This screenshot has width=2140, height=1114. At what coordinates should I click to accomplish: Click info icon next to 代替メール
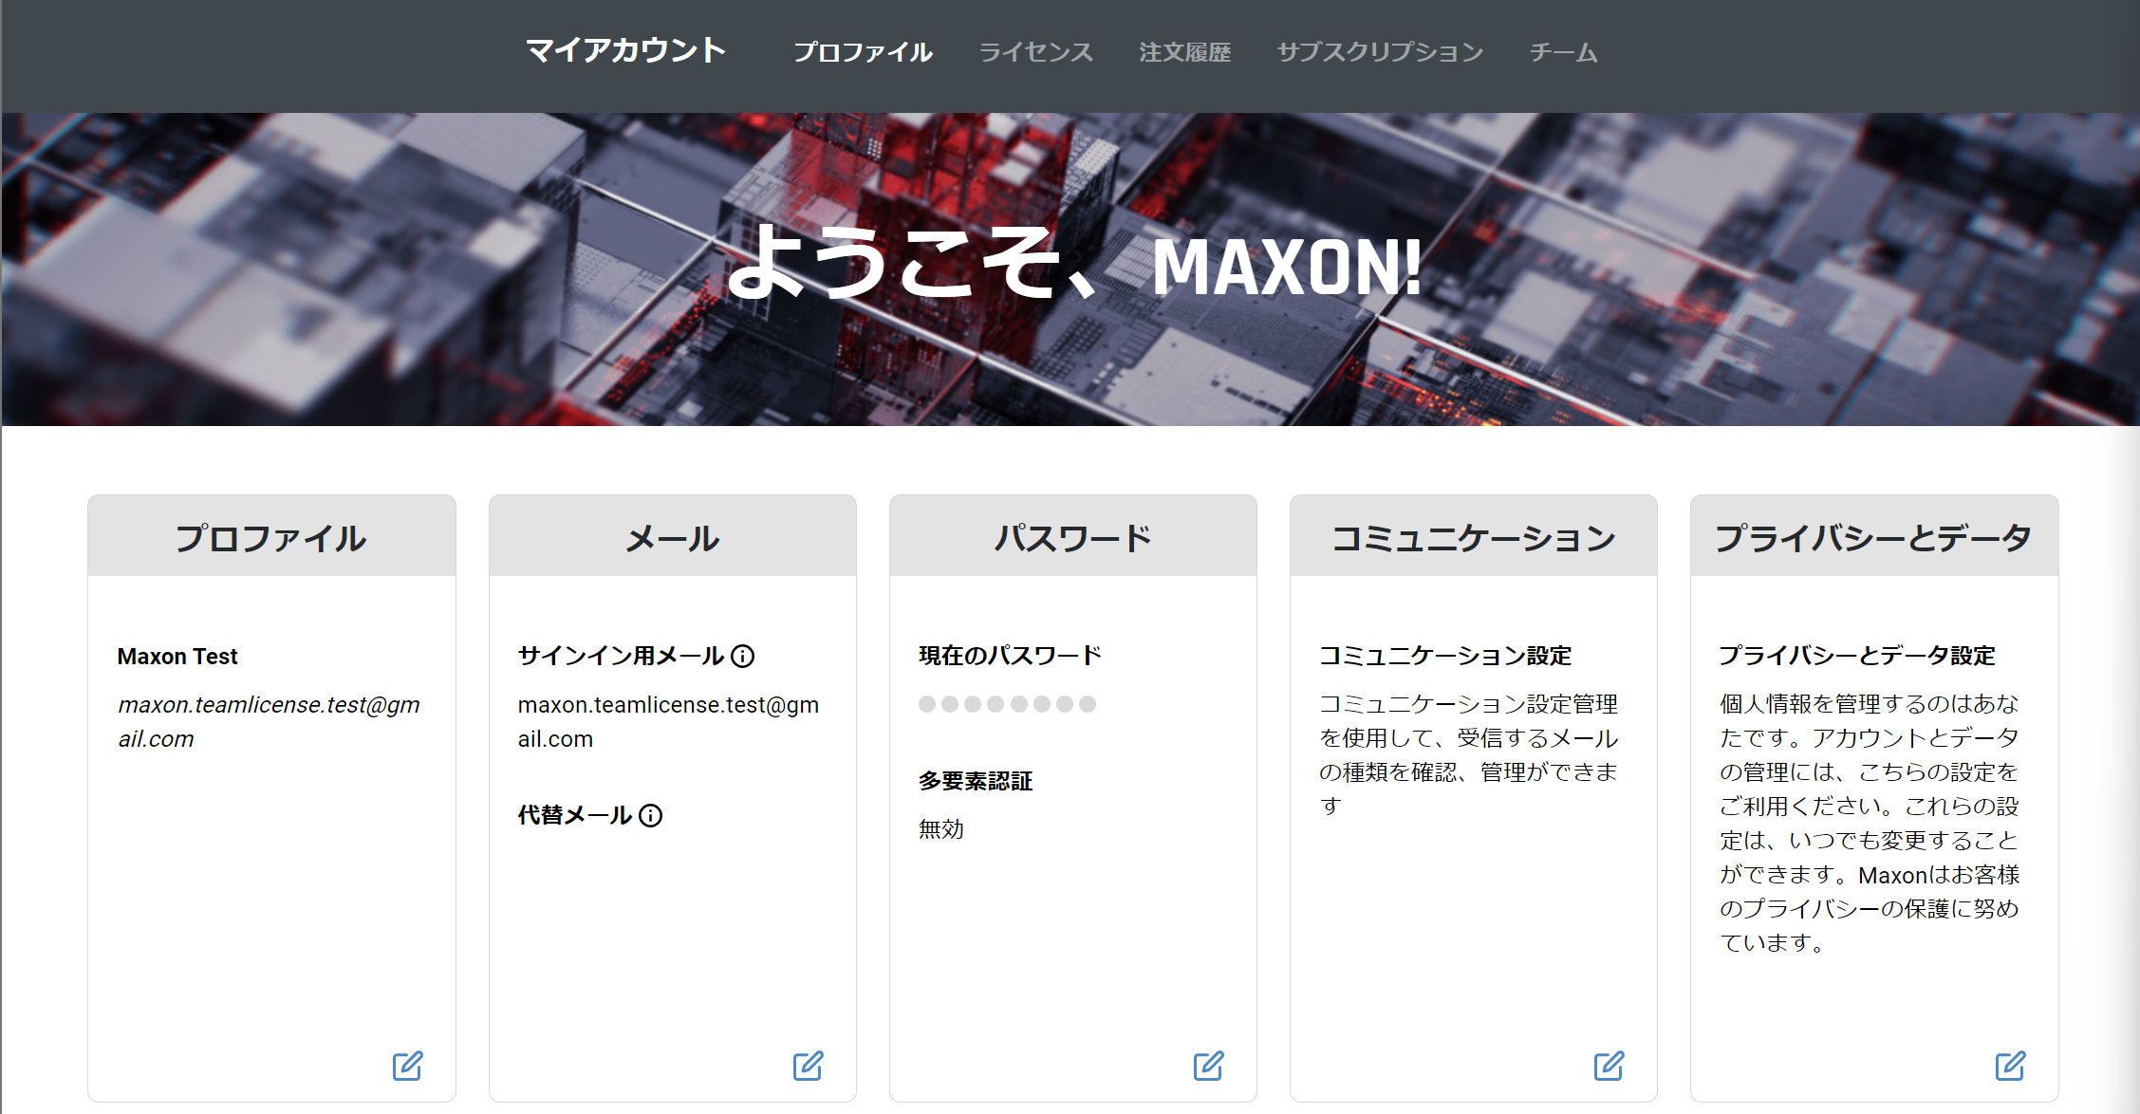650,815
